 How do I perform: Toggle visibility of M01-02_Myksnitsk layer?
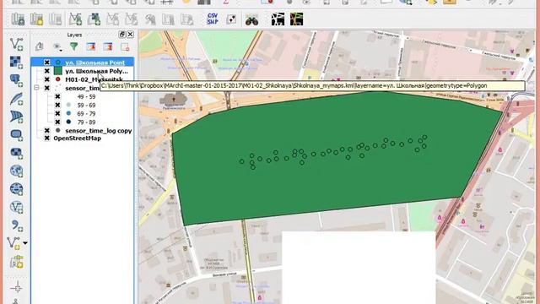tap(47, 79)
